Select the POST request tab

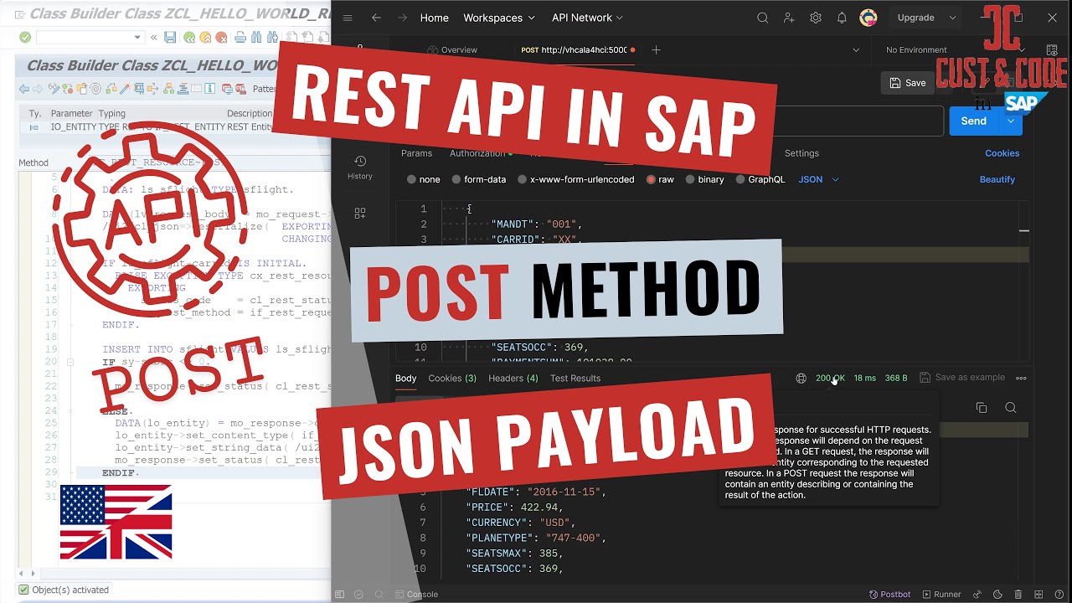(579, 50)
